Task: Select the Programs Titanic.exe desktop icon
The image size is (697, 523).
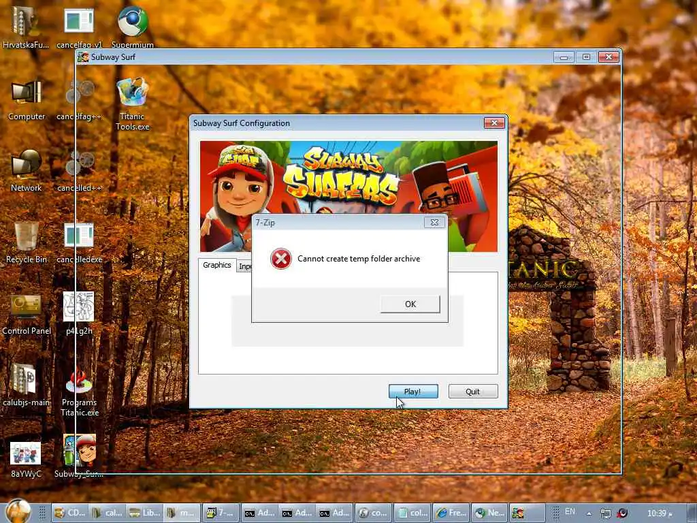Action: tap(79, 392)
